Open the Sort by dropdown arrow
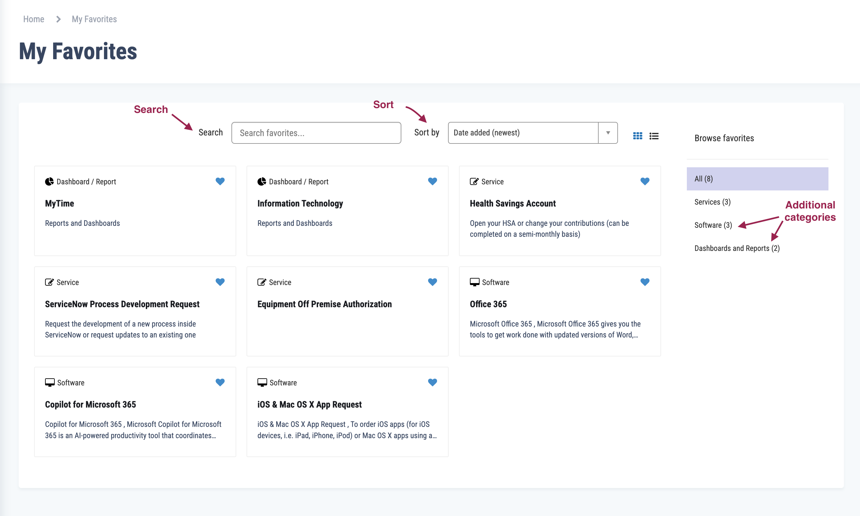860x516 pixels. tap(608, 133)
